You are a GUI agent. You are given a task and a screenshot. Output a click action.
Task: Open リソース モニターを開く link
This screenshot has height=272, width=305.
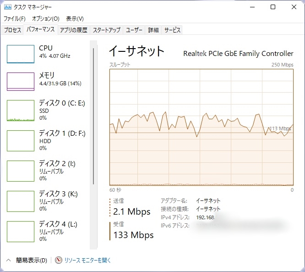[87, 260]
